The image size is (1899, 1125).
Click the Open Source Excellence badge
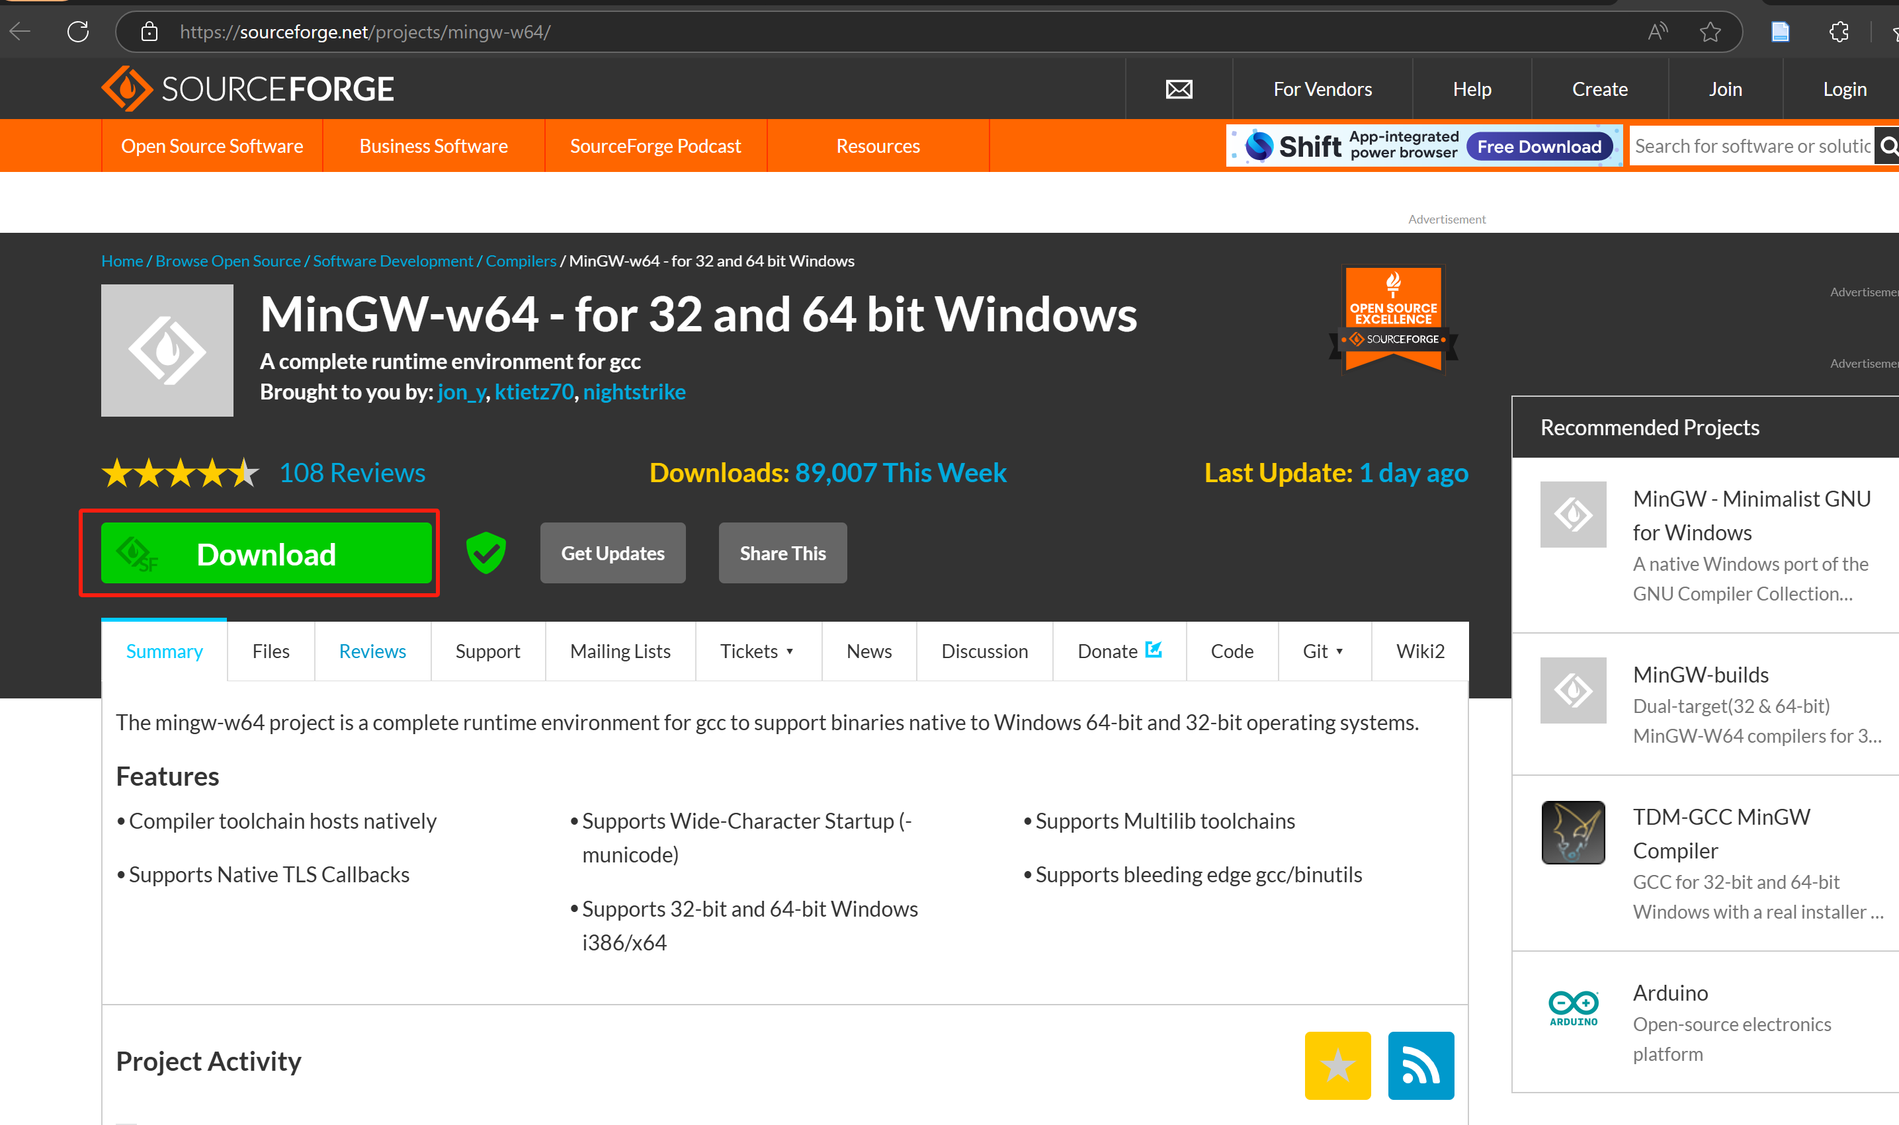pos(1394,319)
